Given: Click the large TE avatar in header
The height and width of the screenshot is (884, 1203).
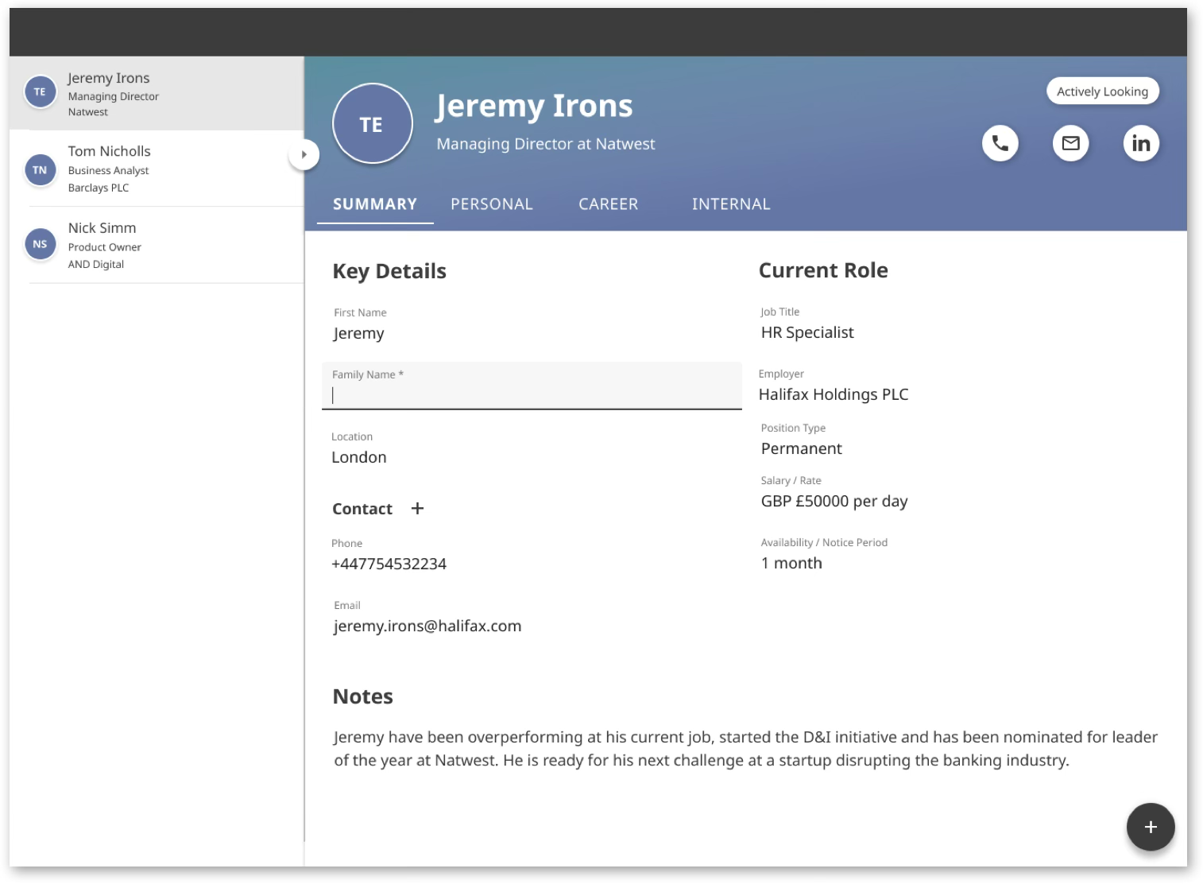Looking at the screenshot, I should (372, 124).
